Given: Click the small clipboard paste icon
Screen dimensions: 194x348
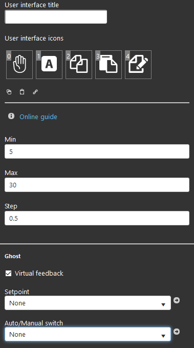Looking at the screenshot, I should 22,92.
